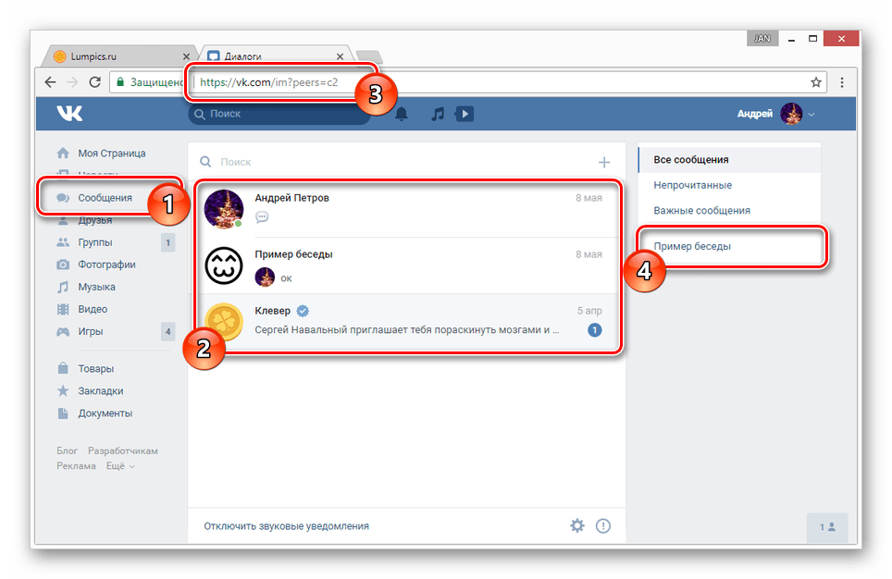Open Андрей Петров dialog
Image resolution: width=892 pixels, height=579 pixels.
pos(407,209)
